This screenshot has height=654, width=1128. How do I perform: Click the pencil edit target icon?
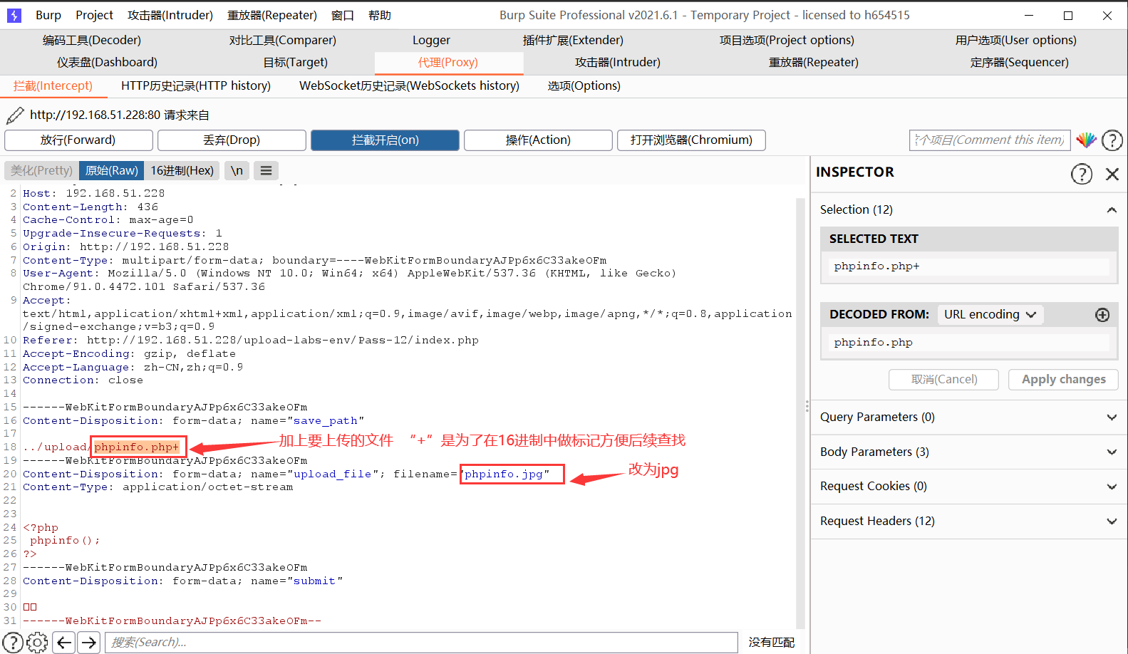point(15,115)
